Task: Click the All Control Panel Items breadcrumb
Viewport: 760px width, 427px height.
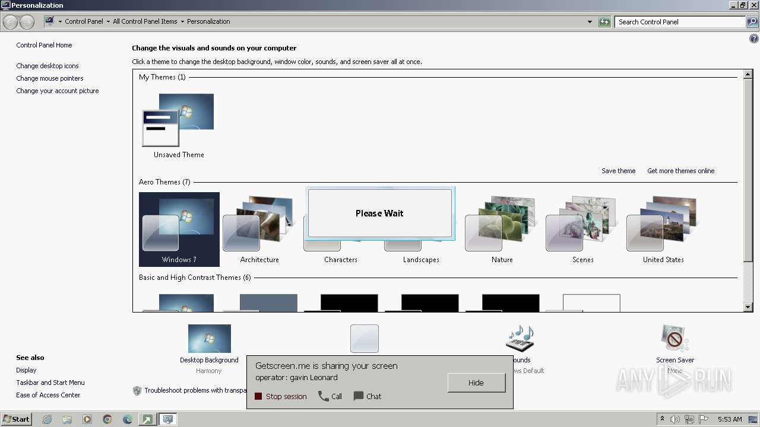Action: tap(145, 21)
